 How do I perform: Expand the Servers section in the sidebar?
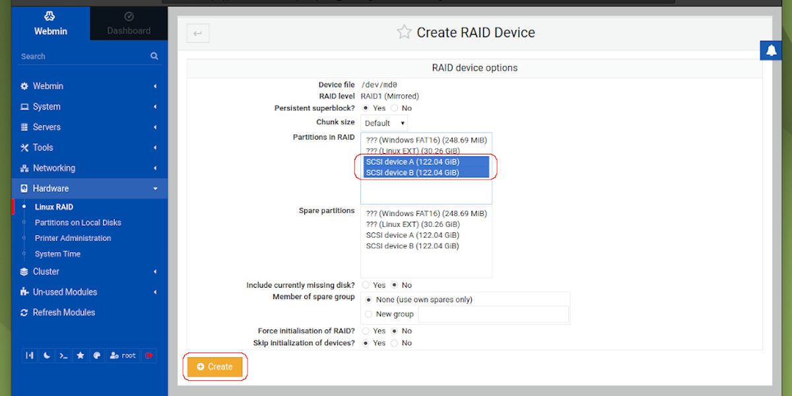click(51, 127)
